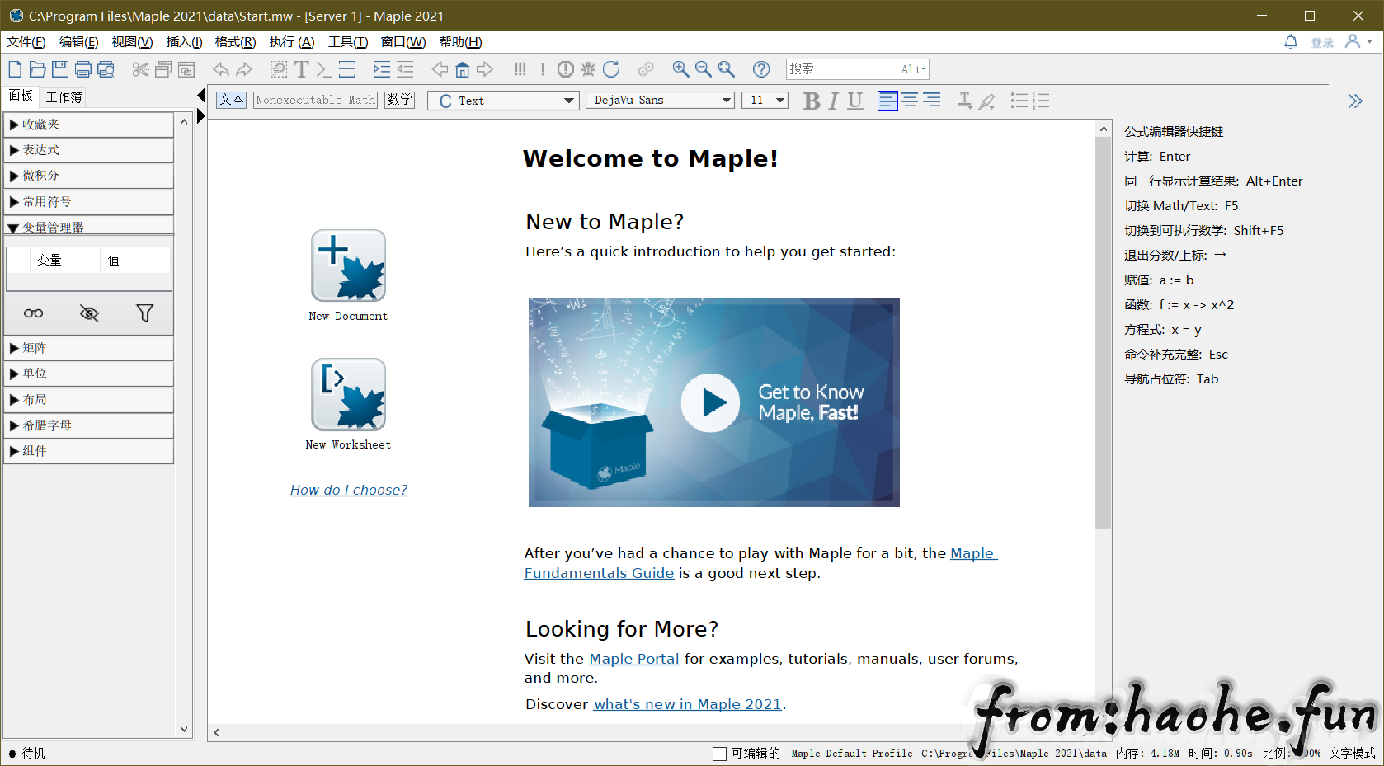
Task: Interrupt computation with the stop icon
Action: coord(566,69)
